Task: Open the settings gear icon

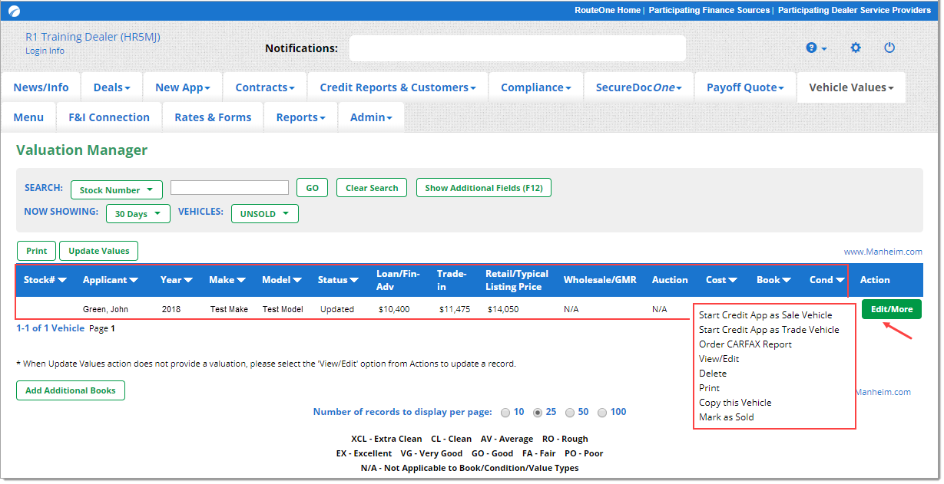Action: coord(856,48)
